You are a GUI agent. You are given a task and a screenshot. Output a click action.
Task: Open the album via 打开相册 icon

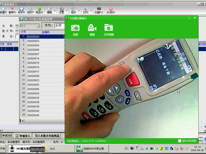(x=109, y=28)
